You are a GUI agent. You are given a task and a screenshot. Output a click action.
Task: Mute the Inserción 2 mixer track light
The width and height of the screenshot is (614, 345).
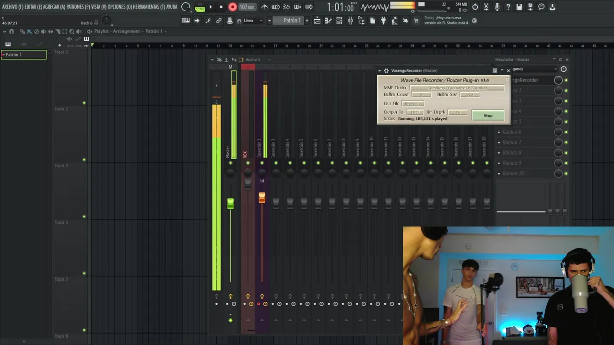(262, 163)
